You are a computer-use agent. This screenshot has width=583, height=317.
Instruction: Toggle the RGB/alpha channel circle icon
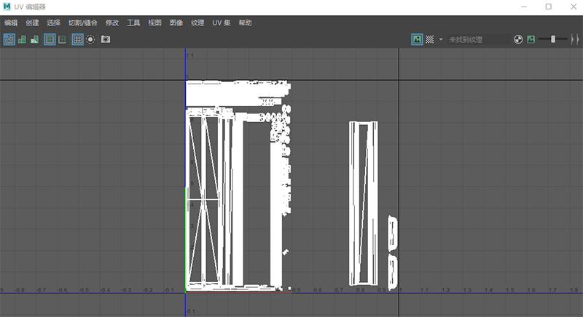point(518,39)
